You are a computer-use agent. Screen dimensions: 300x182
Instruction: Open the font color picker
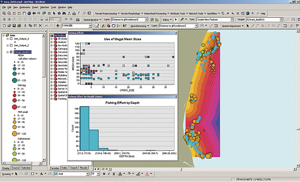click(x=124, y=174)
